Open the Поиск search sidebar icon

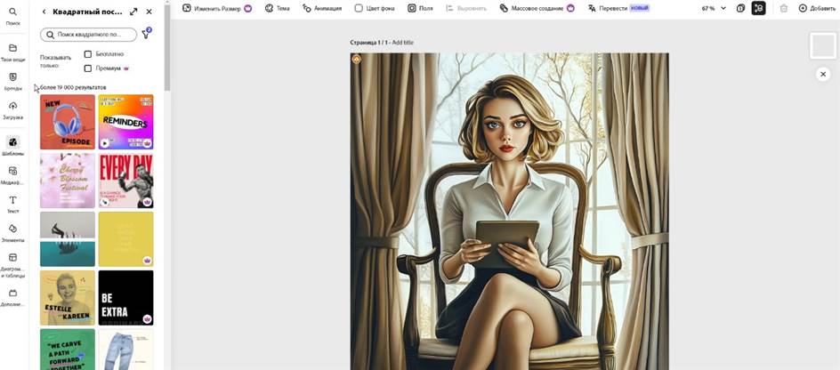tap(12, 12)
